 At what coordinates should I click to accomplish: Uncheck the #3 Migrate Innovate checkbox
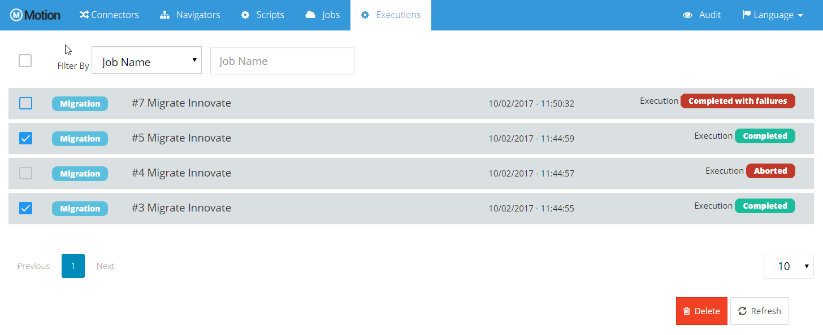pos(25,208)
